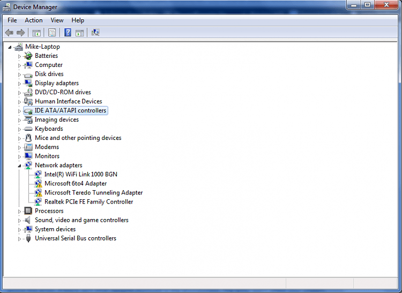Click the System devices category icon
402x293 pixels.
coord(28,229)
